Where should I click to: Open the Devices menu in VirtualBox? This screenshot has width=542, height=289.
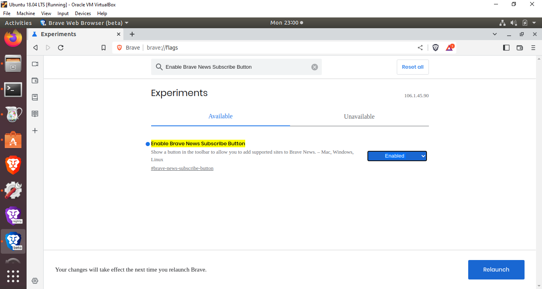coord(83,13)
